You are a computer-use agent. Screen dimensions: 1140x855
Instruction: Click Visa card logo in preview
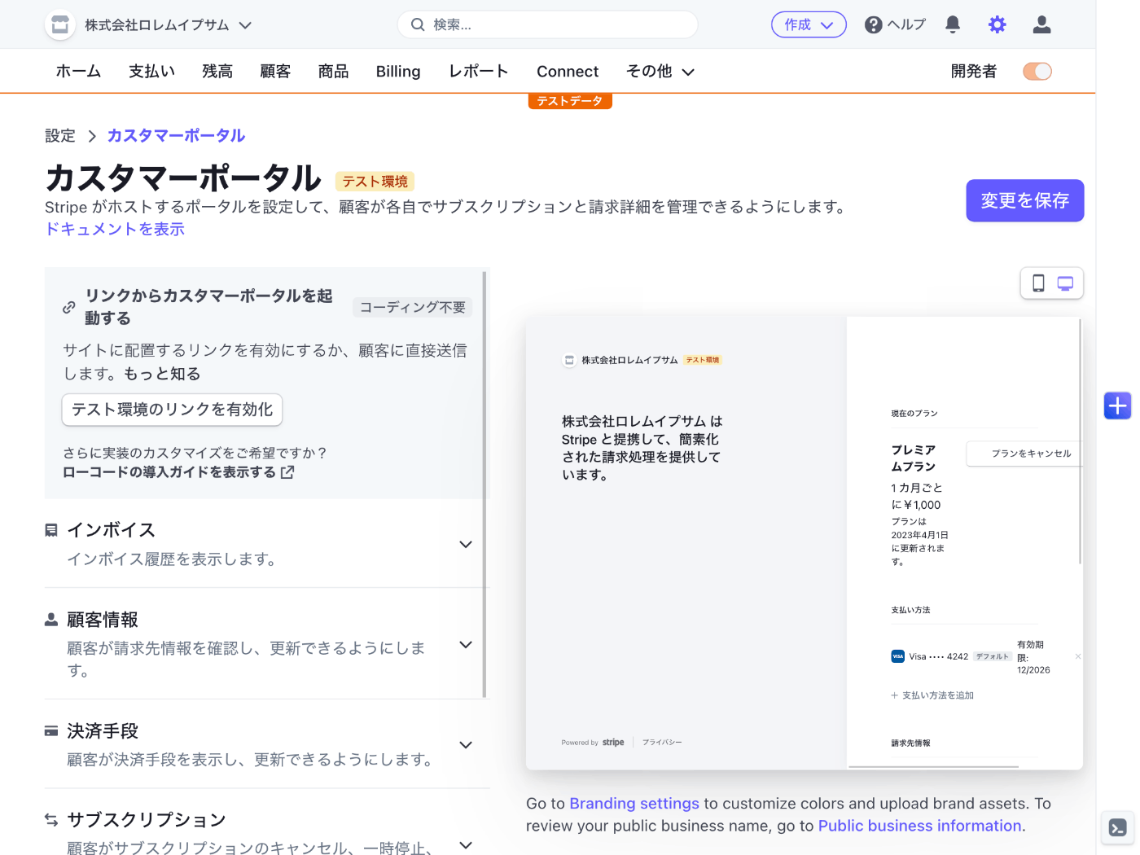[x=897, y=656]
